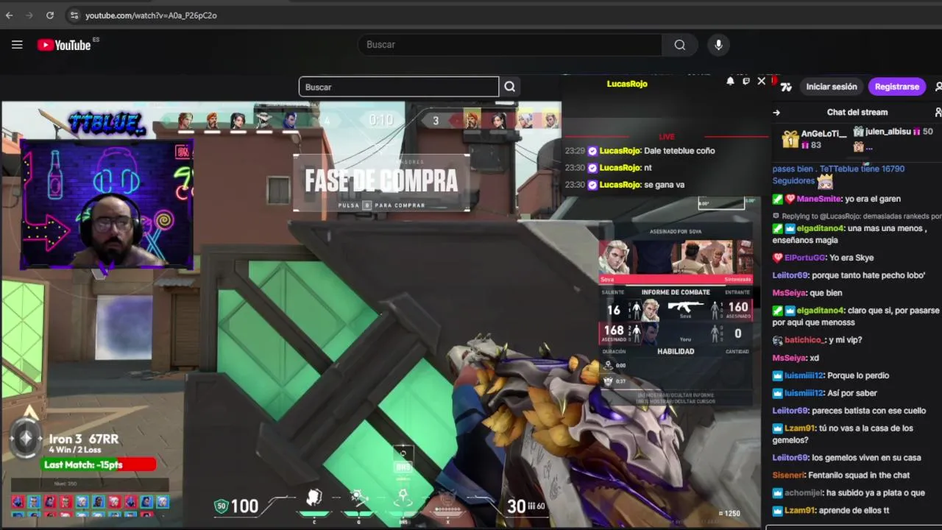Click luismiiii12 message Porque lo perdio

[x=830, y=375]
